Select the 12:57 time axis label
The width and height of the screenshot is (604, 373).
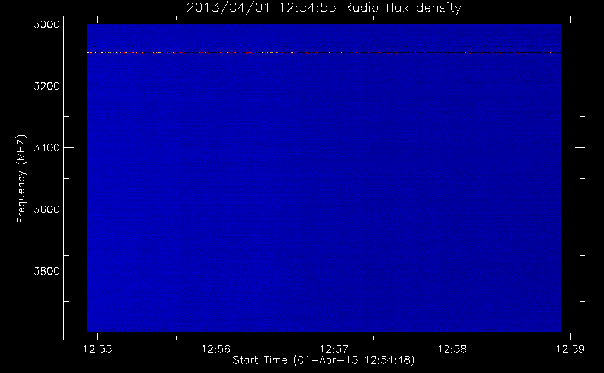point(334,350)
